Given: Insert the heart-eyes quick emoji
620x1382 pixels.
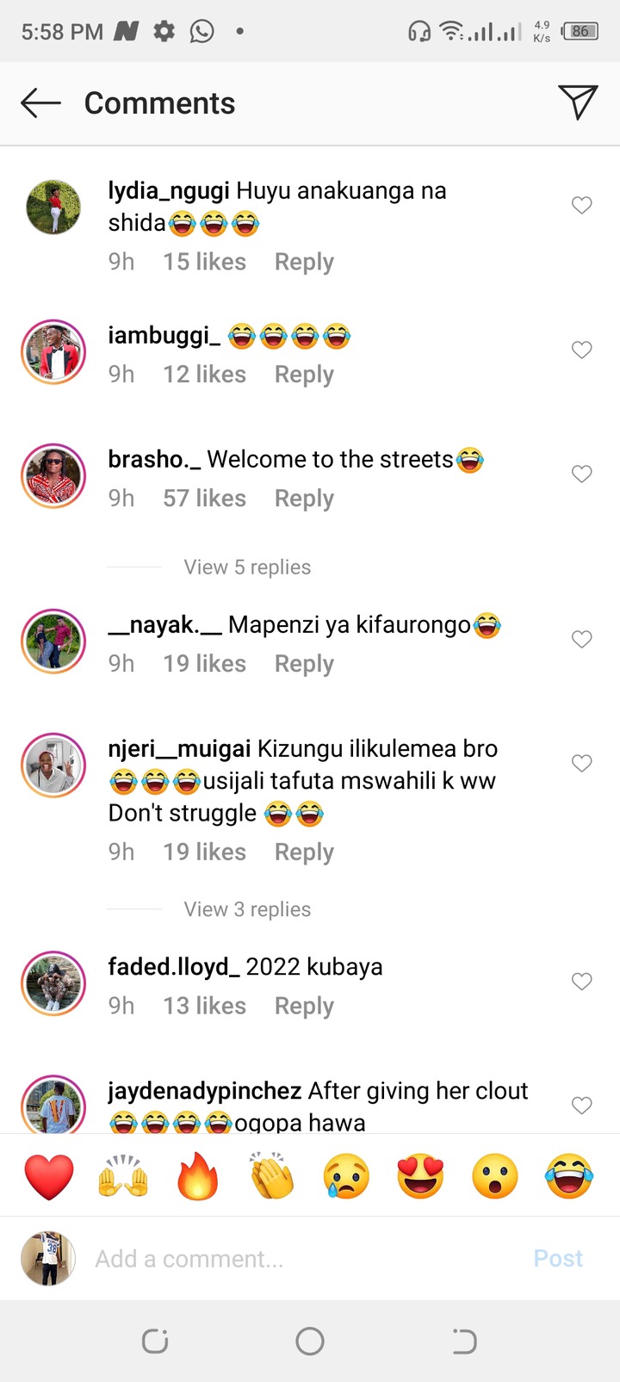Looking at the screenshot, I should (x=420, y=1176).
